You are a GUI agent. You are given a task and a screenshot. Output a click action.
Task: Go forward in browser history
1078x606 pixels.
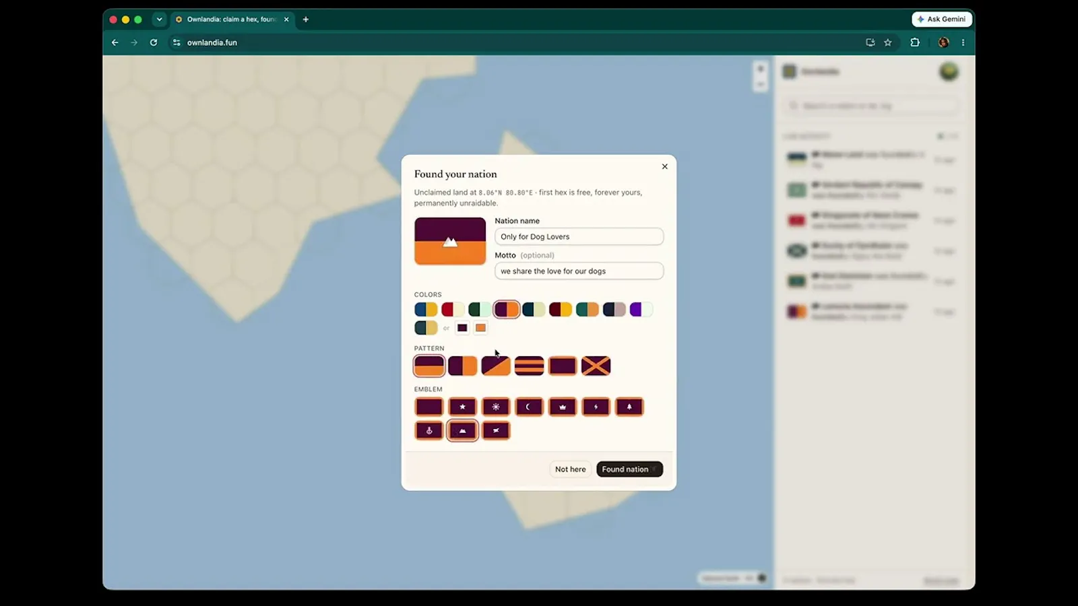(134, 42)
